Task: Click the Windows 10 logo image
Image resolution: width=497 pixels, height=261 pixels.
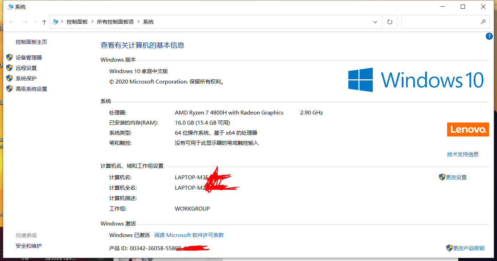Action: pyautogui.click(x=416, y=80)
